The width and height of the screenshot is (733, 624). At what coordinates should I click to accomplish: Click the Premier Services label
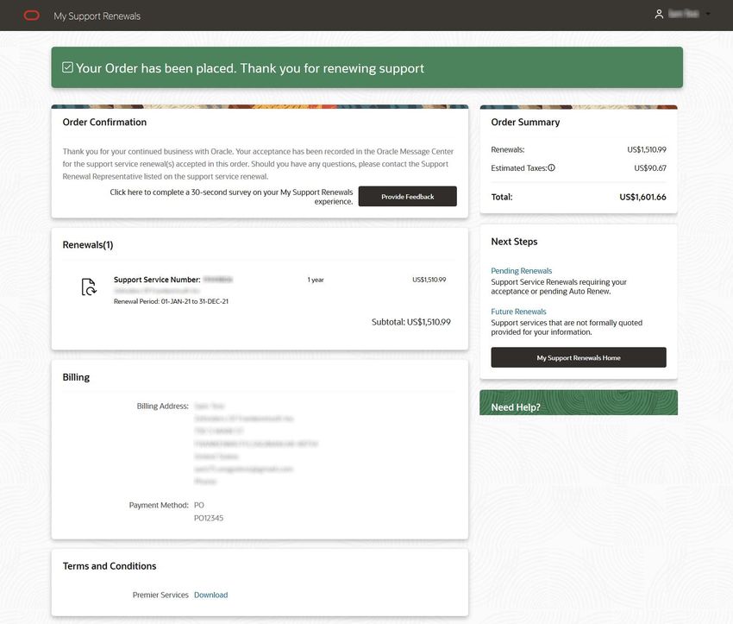[x=160, y=595]
